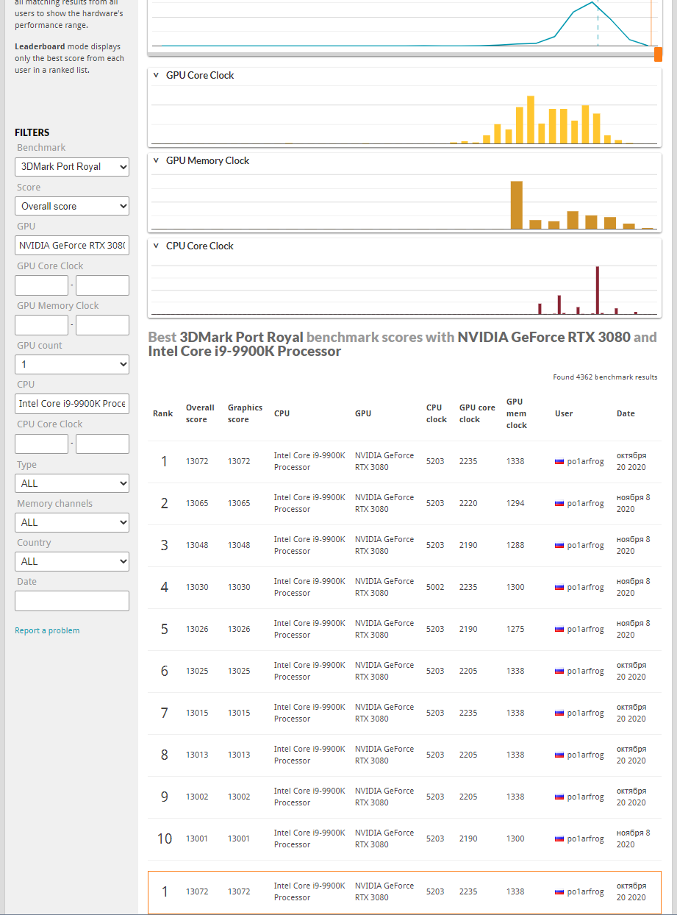Click the GPU Core Clock minimum field
The image size is (677, 915).
pyautogui.click(x=41, y=285)
